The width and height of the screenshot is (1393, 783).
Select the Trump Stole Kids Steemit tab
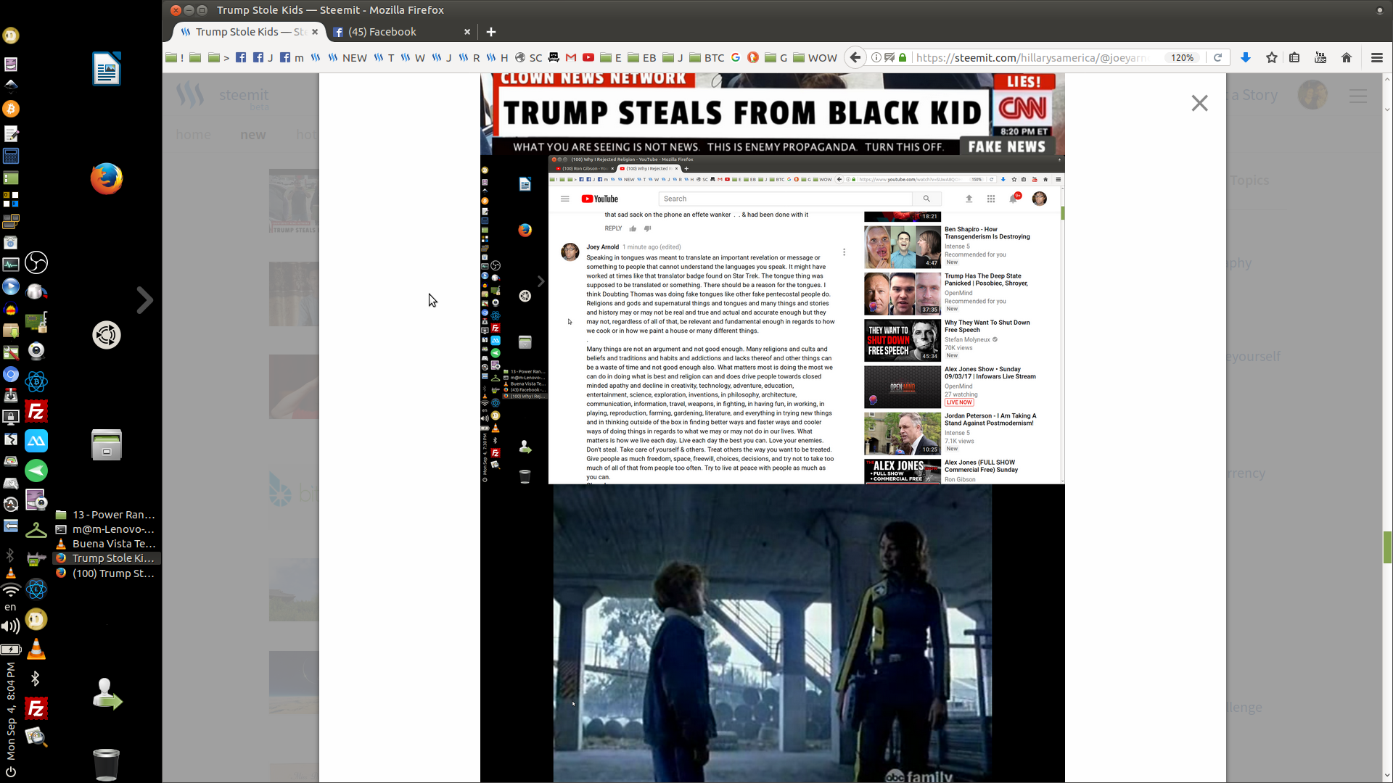[249, 32]
